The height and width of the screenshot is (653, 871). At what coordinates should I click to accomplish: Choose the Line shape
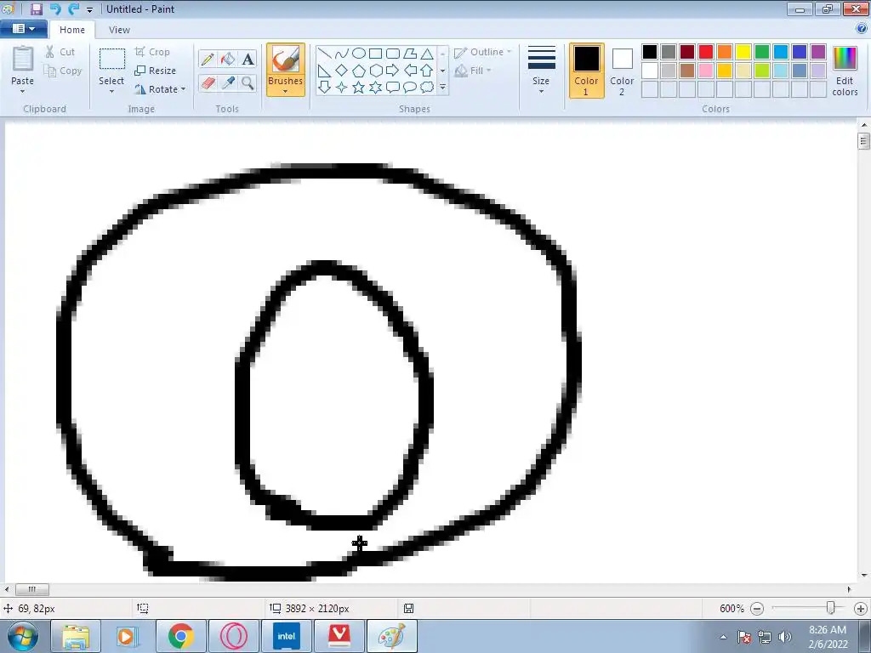pos(325,54)
